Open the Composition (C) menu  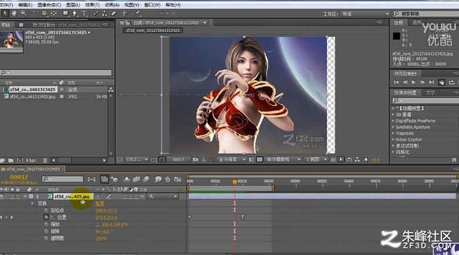coord(49,5)
